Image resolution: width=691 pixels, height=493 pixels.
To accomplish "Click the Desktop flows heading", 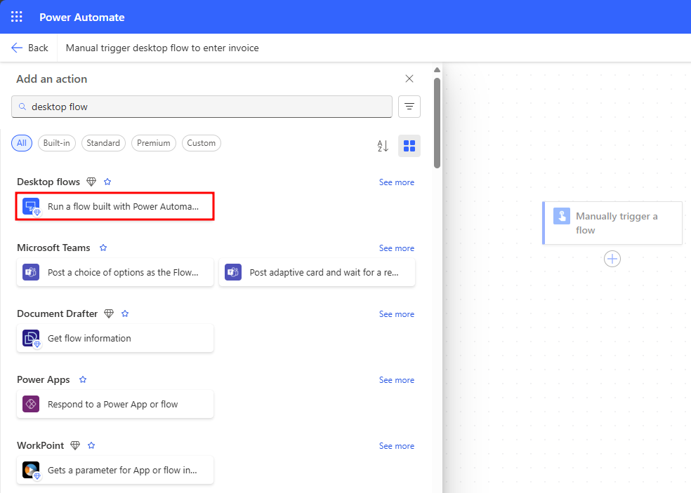I will pyautogui.click(x=48, y=182).
